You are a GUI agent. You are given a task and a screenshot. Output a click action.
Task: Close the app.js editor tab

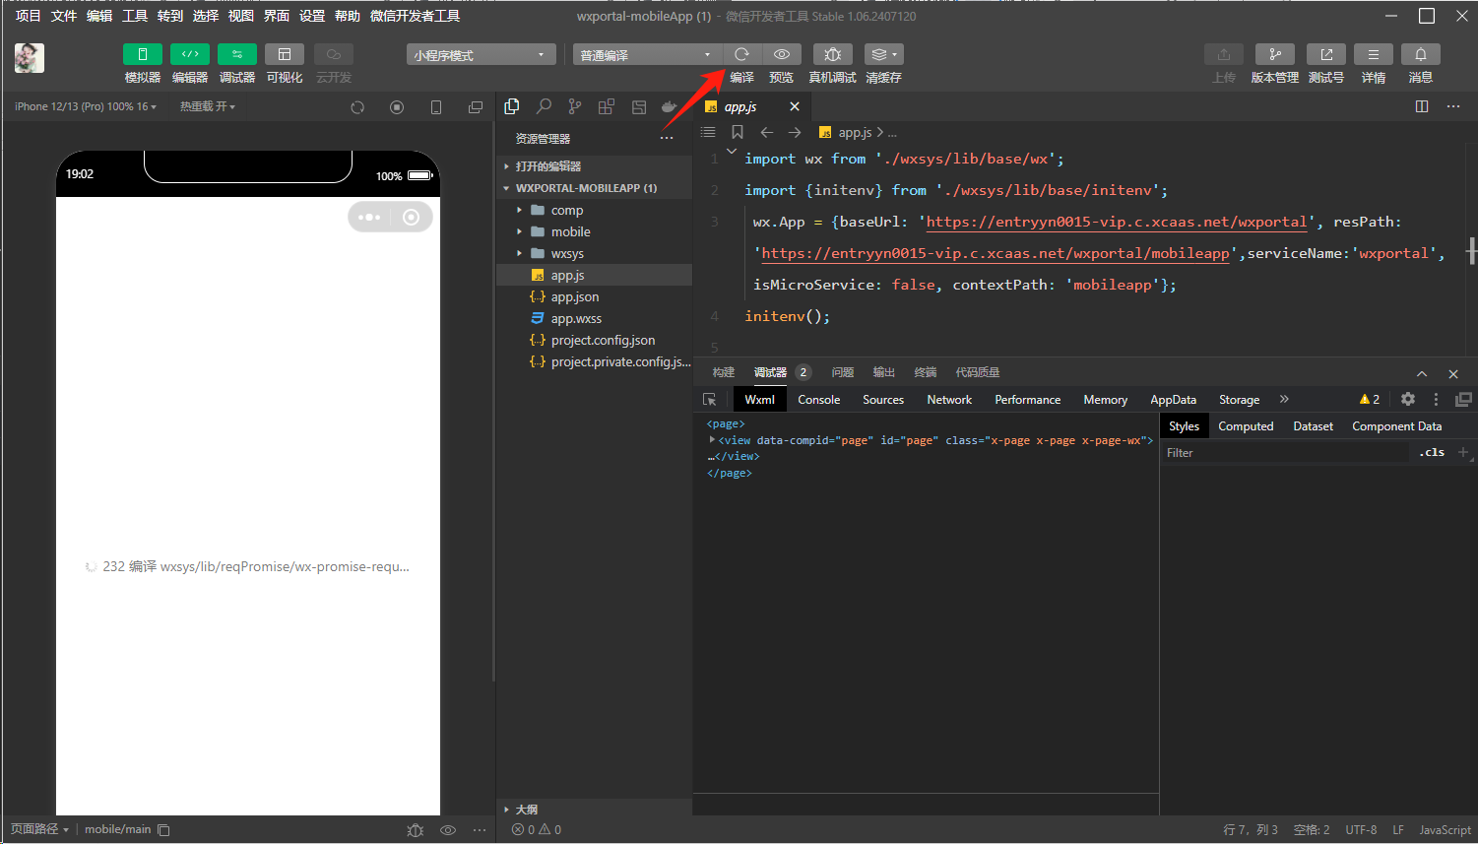[795, 106]
